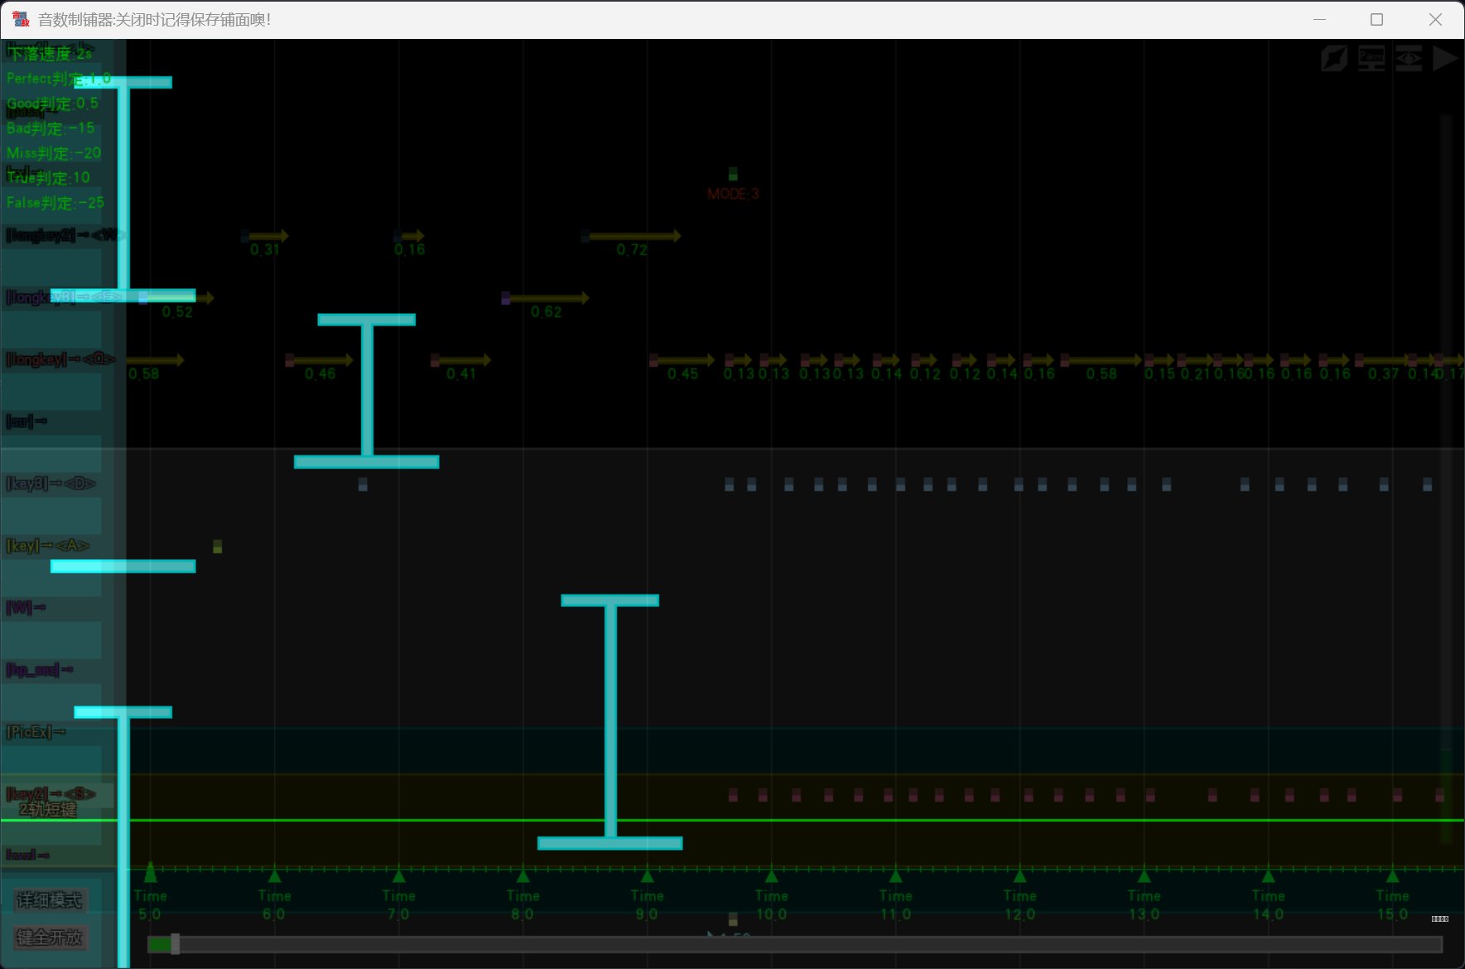Open the parameter monitor icon
The height and width of the screenshot is (969, 1465).
[1371, 59]
